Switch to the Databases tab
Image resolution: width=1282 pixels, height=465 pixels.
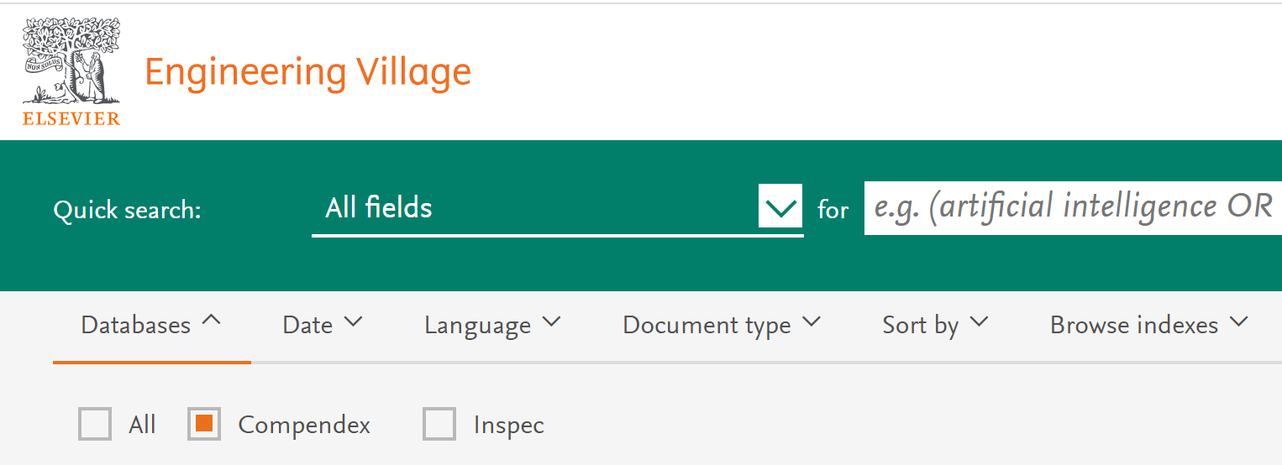(136, 326)
